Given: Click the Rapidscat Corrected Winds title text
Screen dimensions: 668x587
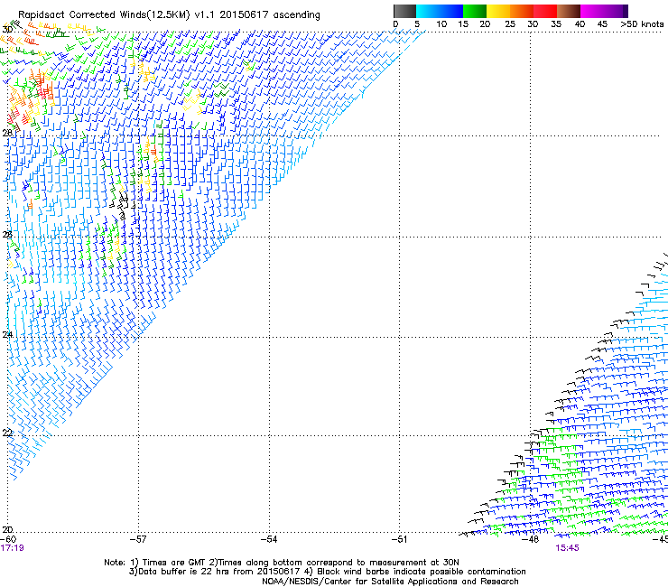Looking at the screenshot, I should pos(169,14).
